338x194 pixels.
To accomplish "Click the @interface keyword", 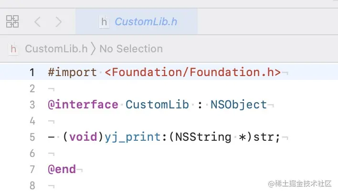I will pos(83,105).
